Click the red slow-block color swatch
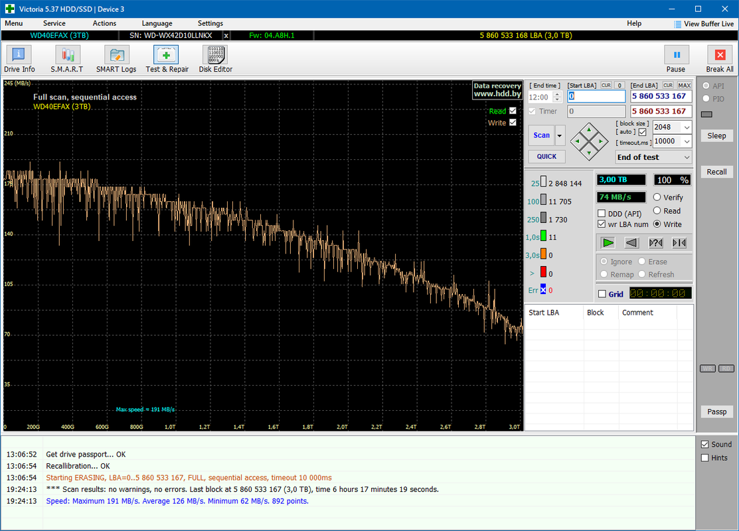Image resolution: width=739 pixels, height=531 pixels. pyautogui.click(x=542, y=271)
